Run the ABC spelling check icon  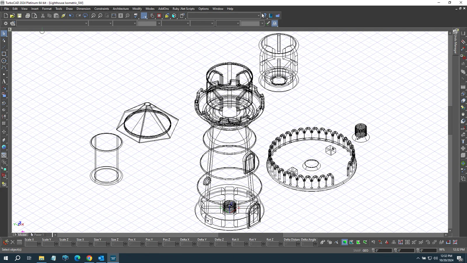click(136, 16)
